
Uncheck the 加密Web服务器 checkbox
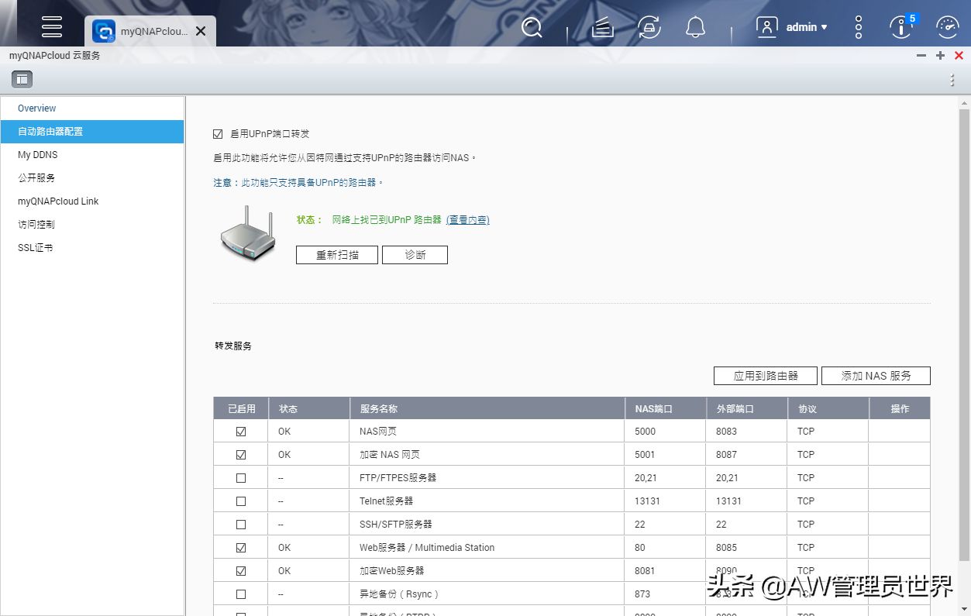(x=241, y=571)
